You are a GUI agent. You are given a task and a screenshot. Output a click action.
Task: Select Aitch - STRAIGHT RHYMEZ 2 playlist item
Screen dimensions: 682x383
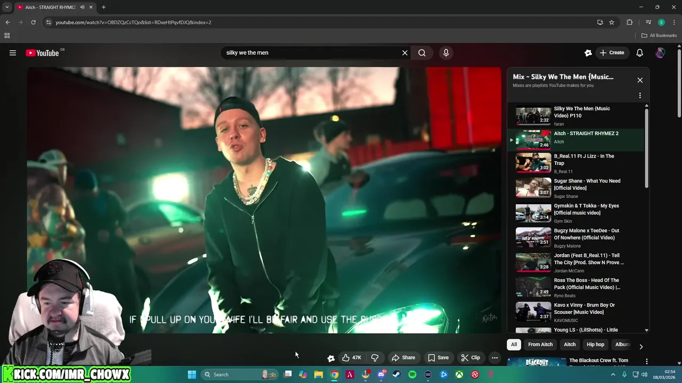coord(575,139)
